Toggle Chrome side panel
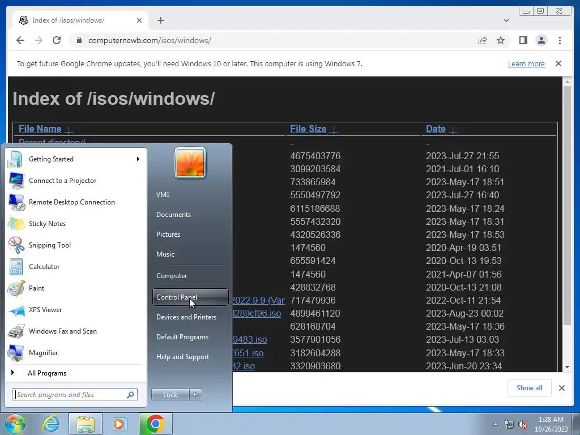This screenshot has width=580, height=435. point(523,40)
